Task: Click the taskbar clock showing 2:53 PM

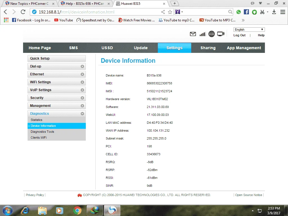Action: 274,211
